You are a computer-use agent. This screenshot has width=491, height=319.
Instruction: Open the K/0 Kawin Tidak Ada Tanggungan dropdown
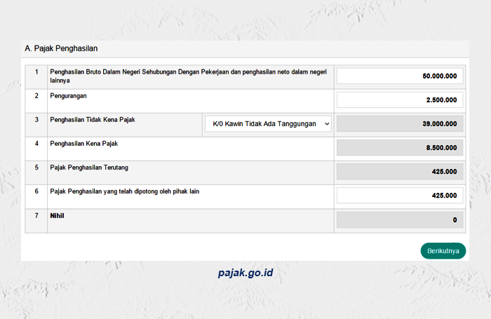[268, 124]
